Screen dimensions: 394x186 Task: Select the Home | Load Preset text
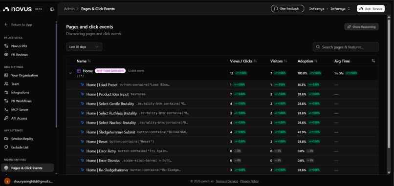(102, 85)
